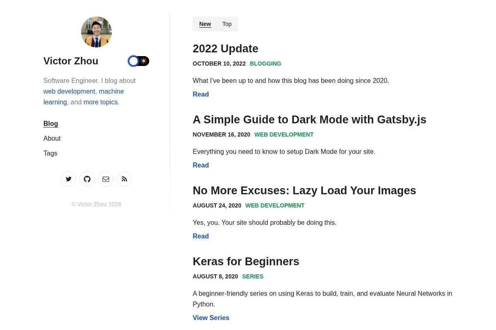Switch to the New tab

click(x=205, y=24)
